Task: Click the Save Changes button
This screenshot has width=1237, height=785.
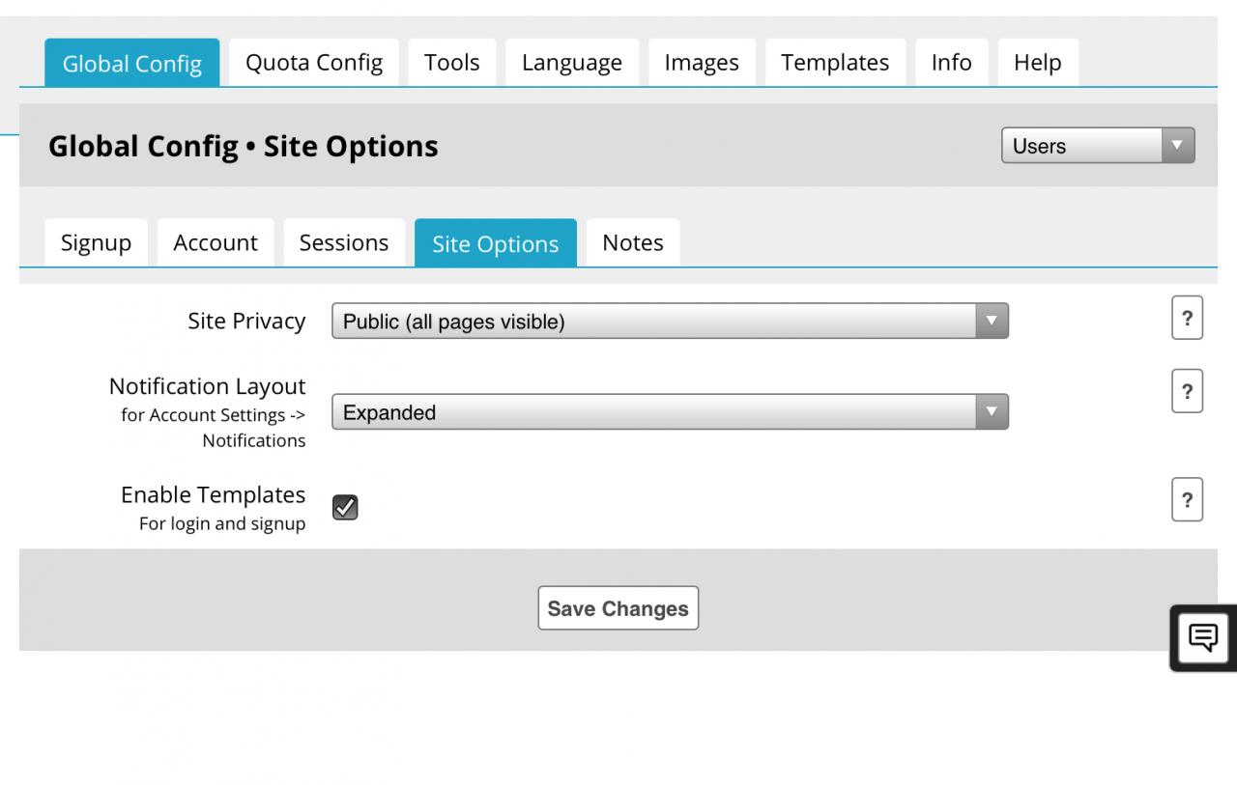Action: [618, 608]
